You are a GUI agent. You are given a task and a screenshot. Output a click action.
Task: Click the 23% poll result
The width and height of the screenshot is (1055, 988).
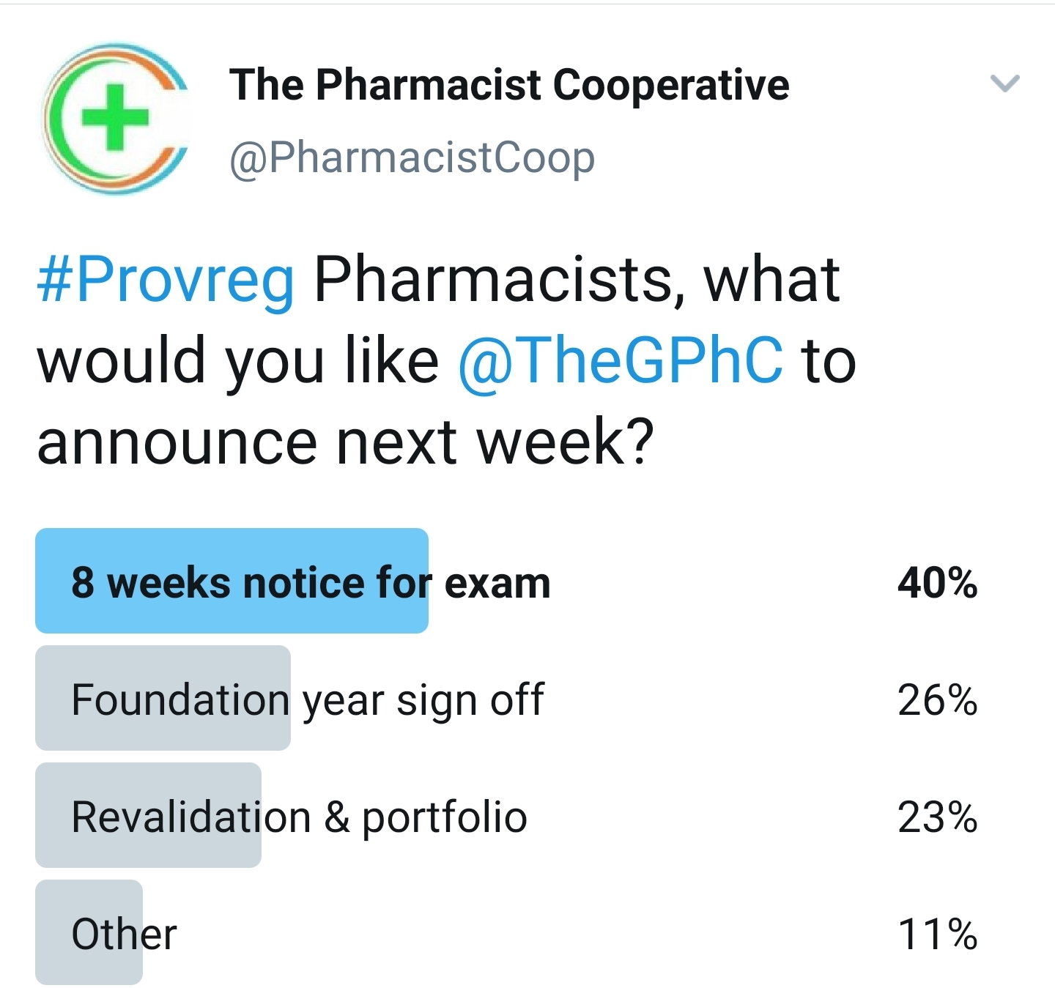point(938,818)
